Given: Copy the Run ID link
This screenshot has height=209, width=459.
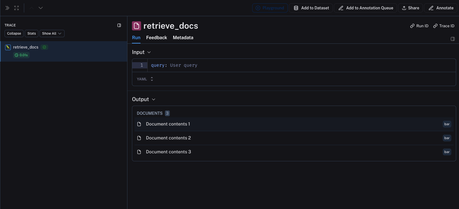Looking at the screenshot, I should pos(419,26).
